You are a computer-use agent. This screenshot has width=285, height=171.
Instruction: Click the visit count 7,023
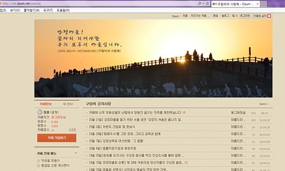(x=55, y=126)
